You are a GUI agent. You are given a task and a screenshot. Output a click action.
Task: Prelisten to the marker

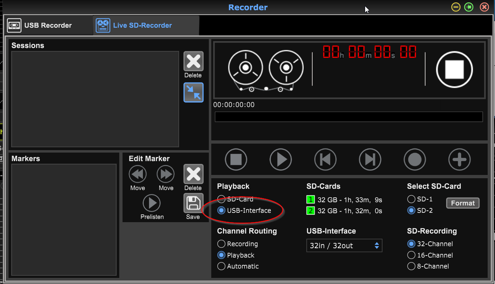152,203
